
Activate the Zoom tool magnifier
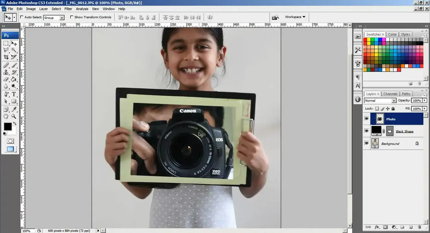click(14, 116)
